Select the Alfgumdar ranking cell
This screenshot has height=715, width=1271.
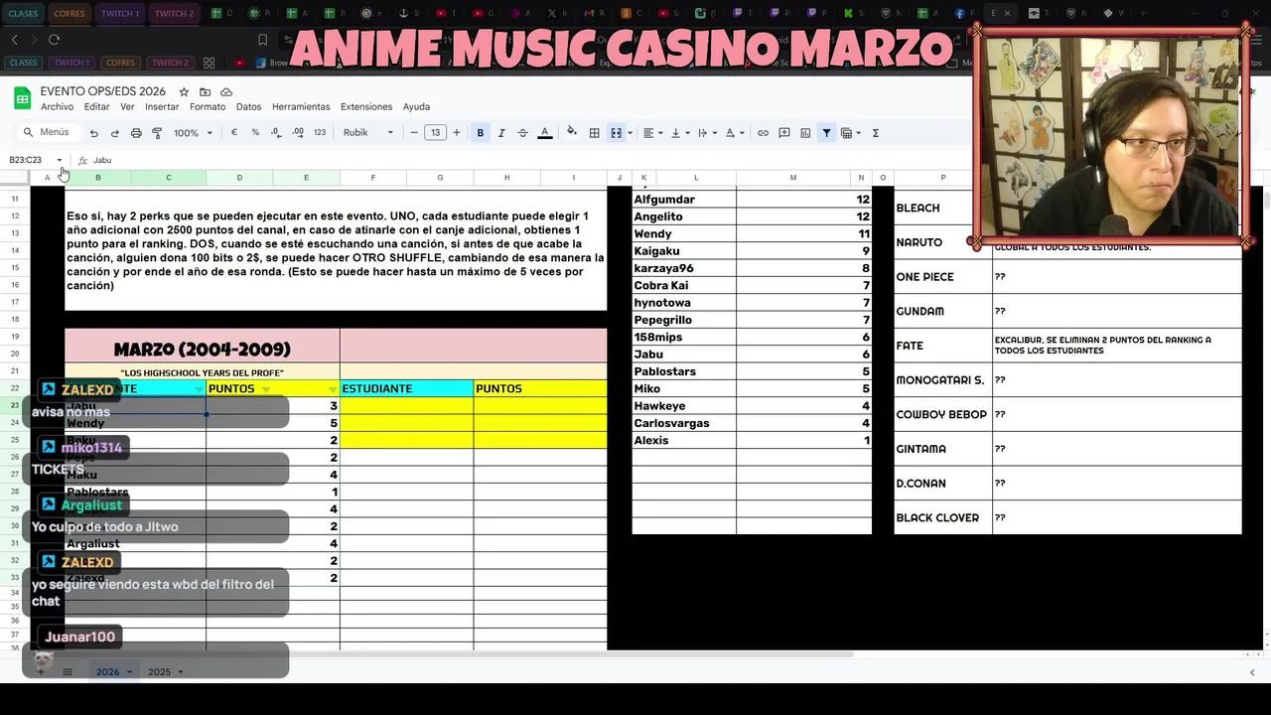[x=684, y=200]
